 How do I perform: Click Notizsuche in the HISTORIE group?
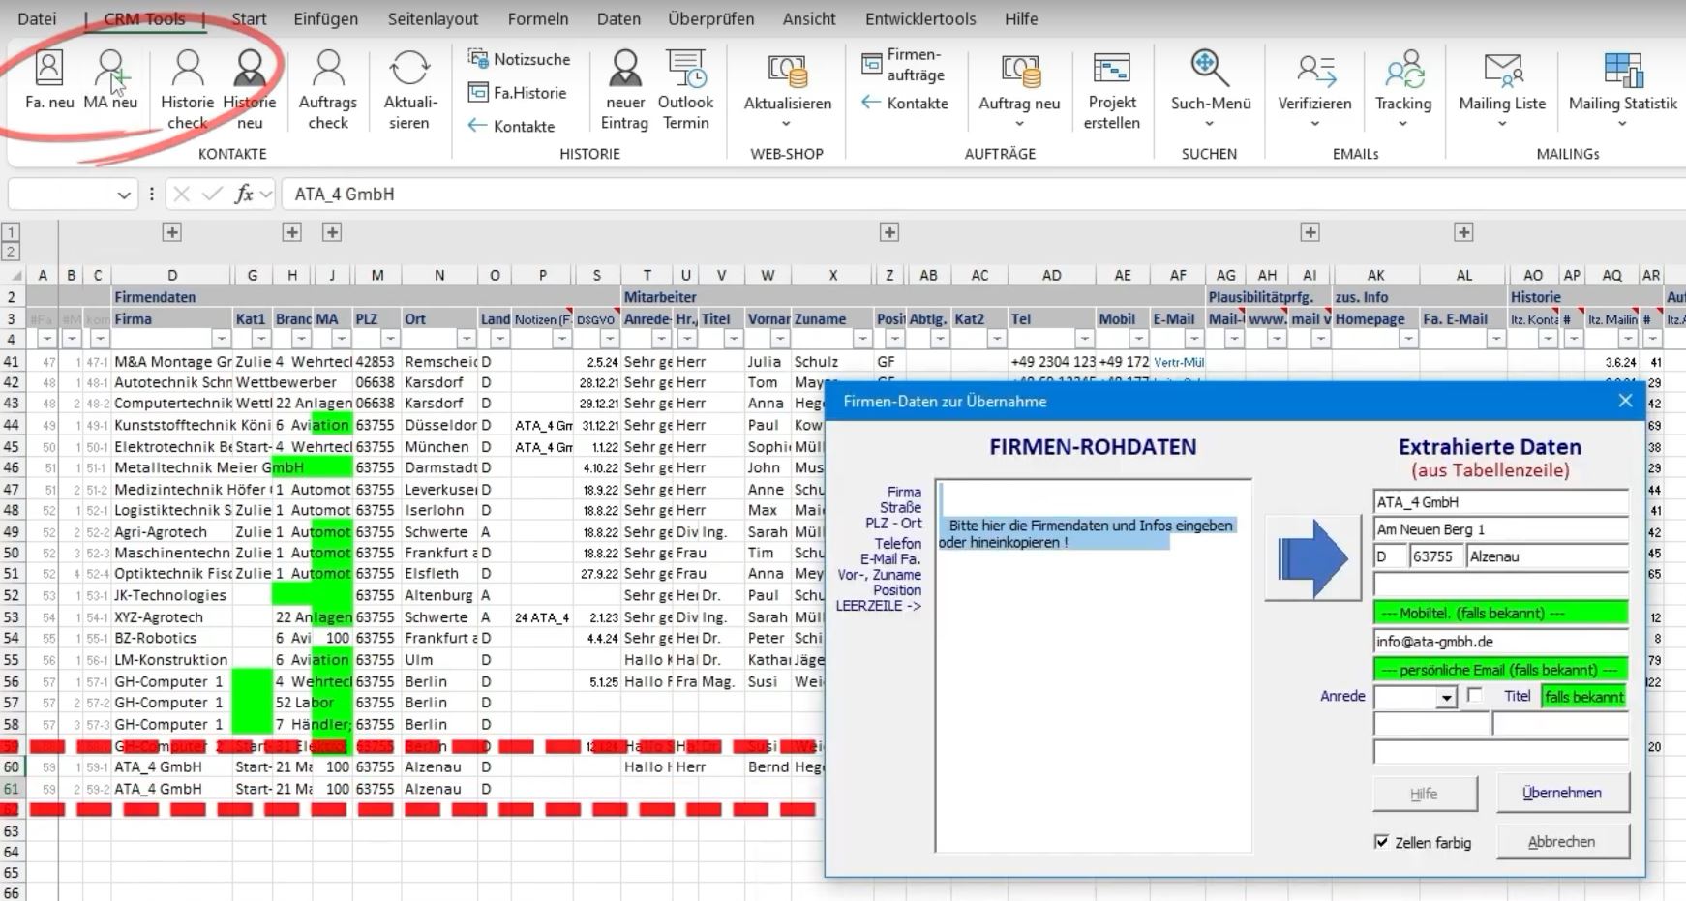pos(520,59)
